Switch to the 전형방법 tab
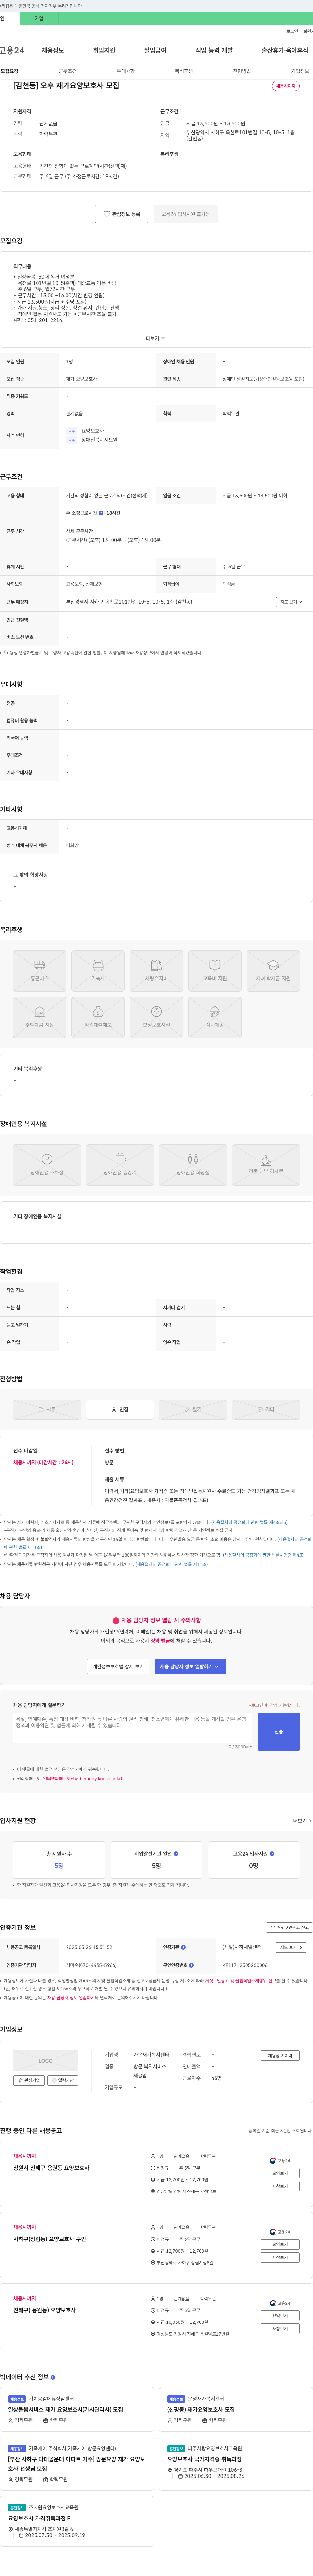The image size is (313, 2576). click(x=242, y=71)
